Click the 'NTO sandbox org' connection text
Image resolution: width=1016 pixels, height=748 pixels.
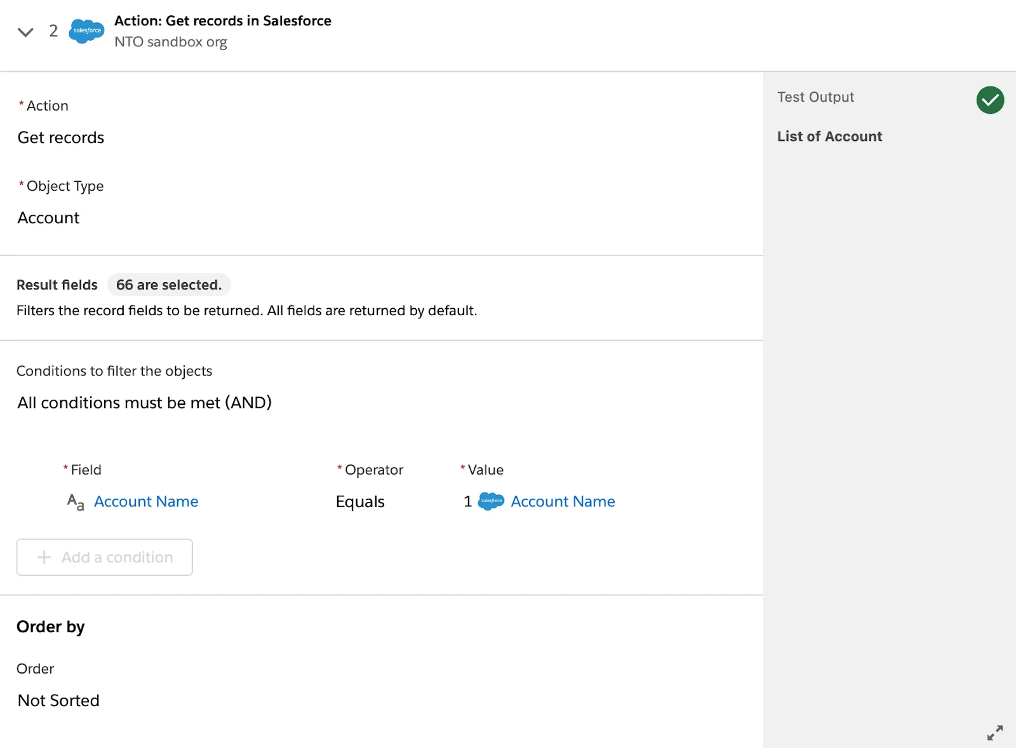(x=171, y=42)
